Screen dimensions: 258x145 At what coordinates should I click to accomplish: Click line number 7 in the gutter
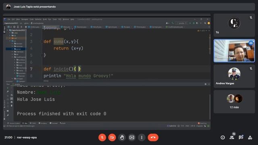pos(31,69)
